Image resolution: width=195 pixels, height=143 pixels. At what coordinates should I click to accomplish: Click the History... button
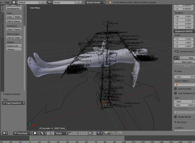14,49
